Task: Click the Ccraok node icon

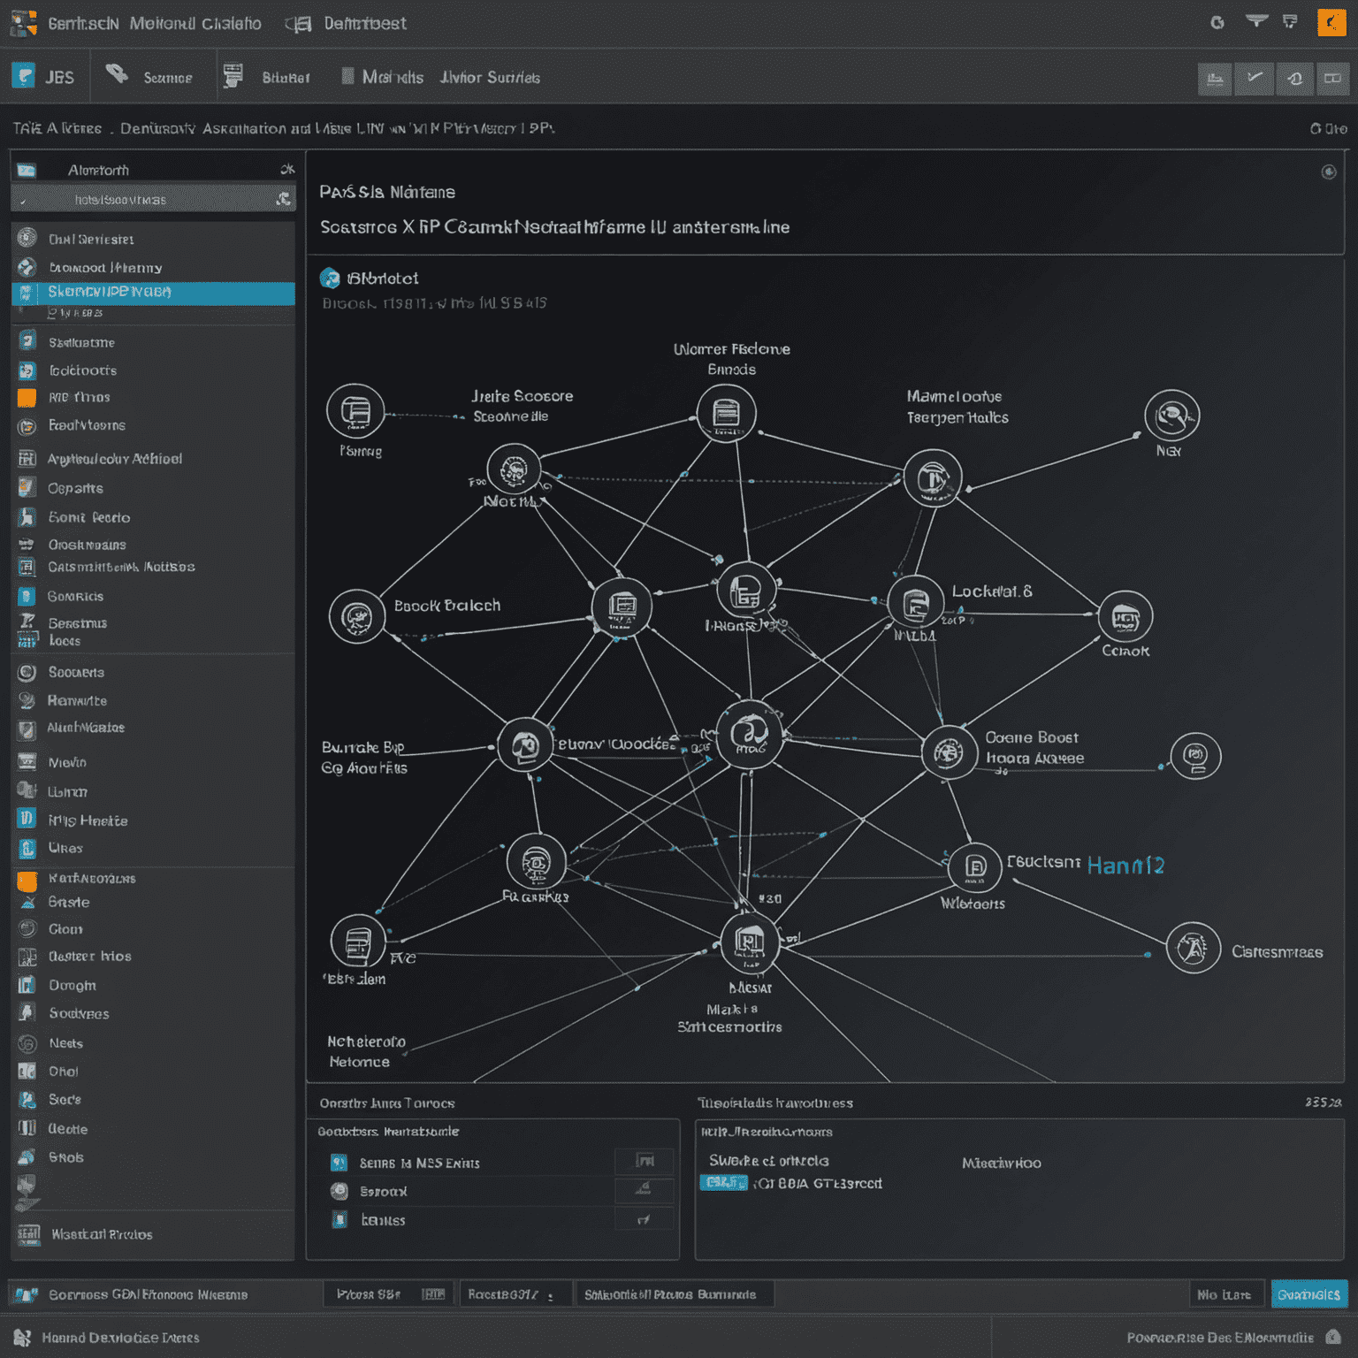Action: tap(1125, 616)
